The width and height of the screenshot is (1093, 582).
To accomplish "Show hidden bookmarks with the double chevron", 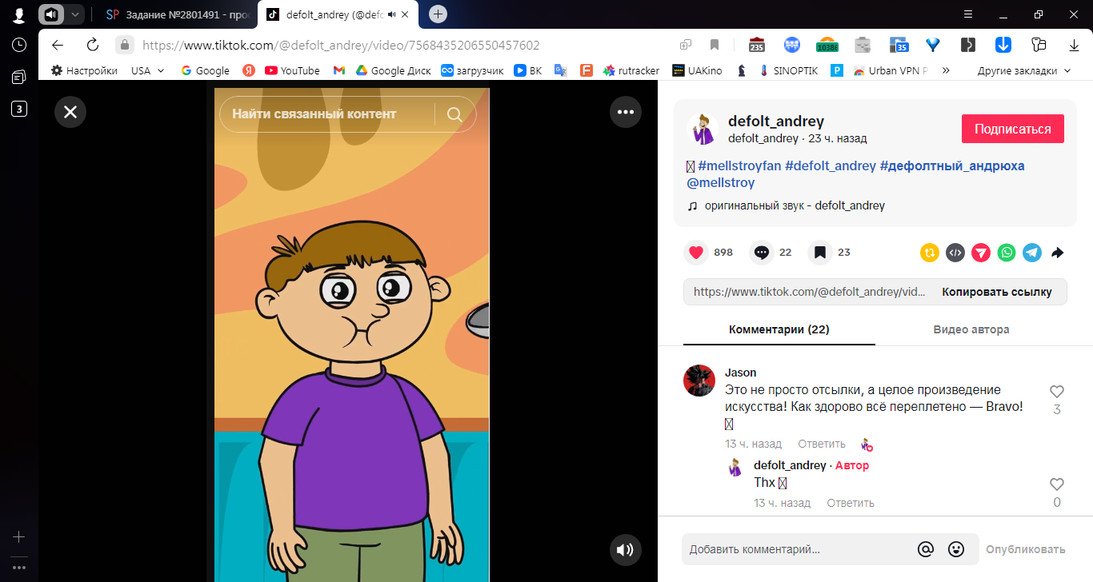I will click(946, 70).
